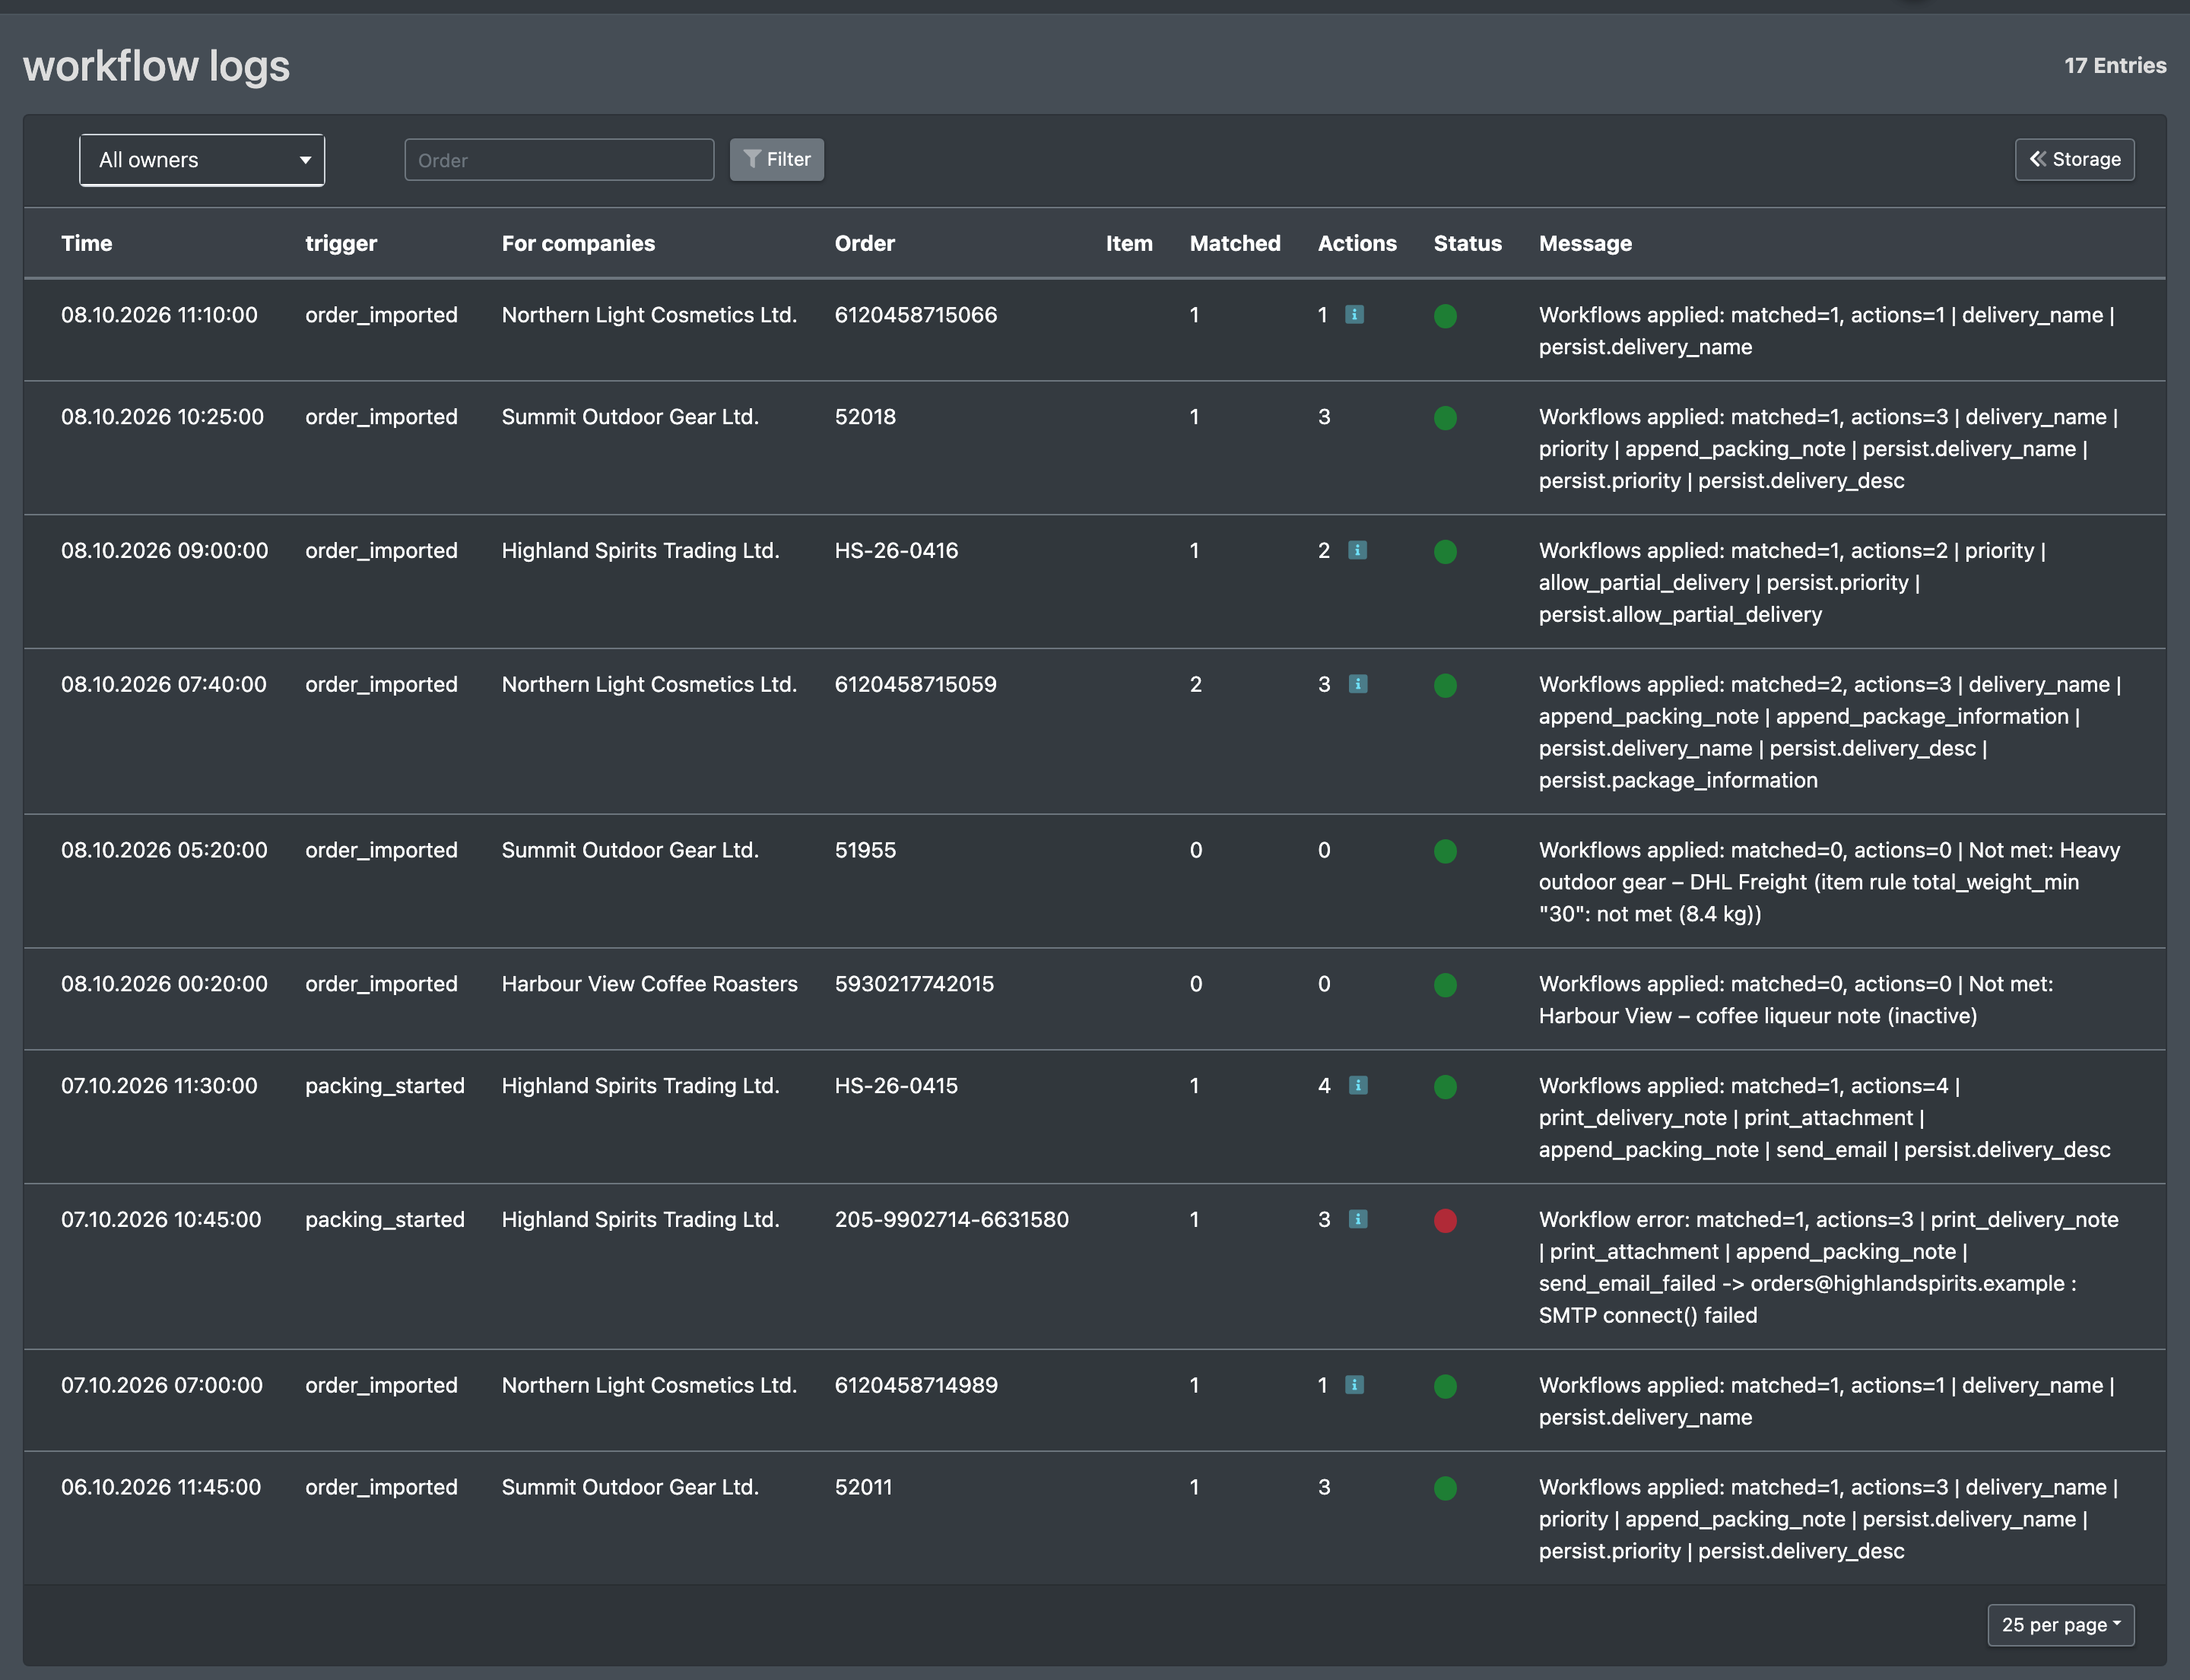The image size is (2190, 1680).
Task: Click the SMTP connect() failed error message
Action: coord(1828,1267)
